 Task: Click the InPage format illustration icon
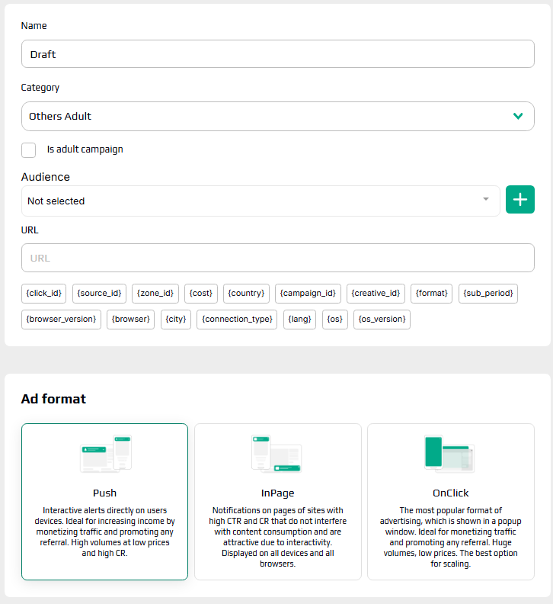coord(277,454)
